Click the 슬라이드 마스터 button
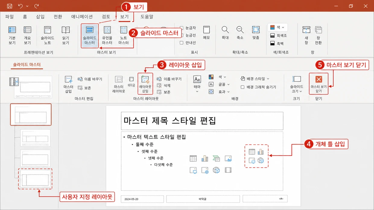Image resolution: width=374 pixels, height=210 pixels. tap(90, 36)
